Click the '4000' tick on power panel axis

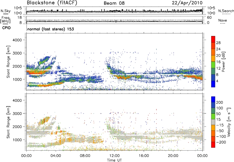point(17,40)
